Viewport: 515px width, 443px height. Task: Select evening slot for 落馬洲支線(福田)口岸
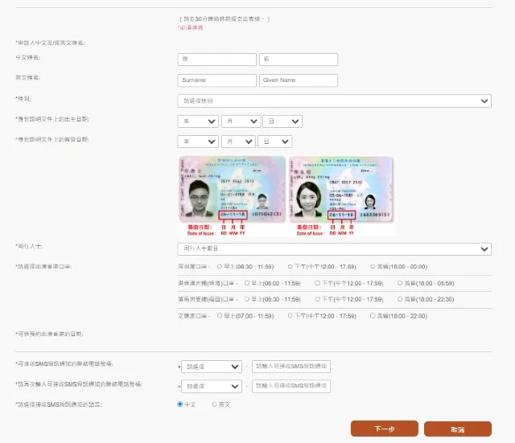tap(397, 299)
